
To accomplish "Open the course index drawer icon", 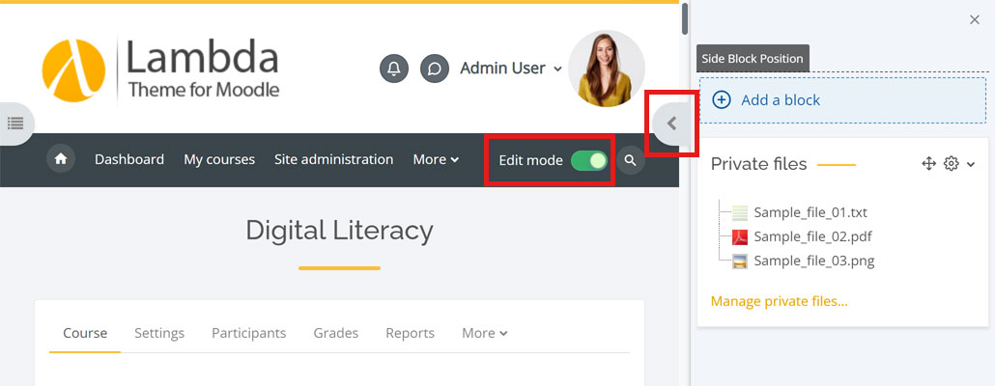I will pyautogui.click(x=15, y=123).
